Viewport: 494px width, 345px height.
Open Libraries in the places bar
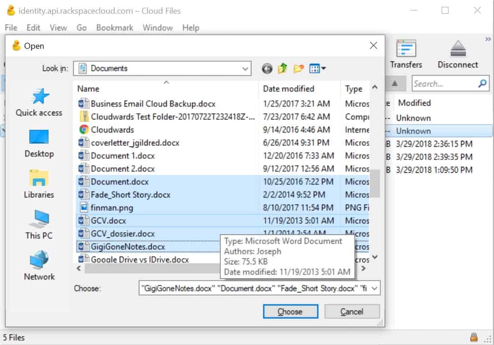[39, 184]
